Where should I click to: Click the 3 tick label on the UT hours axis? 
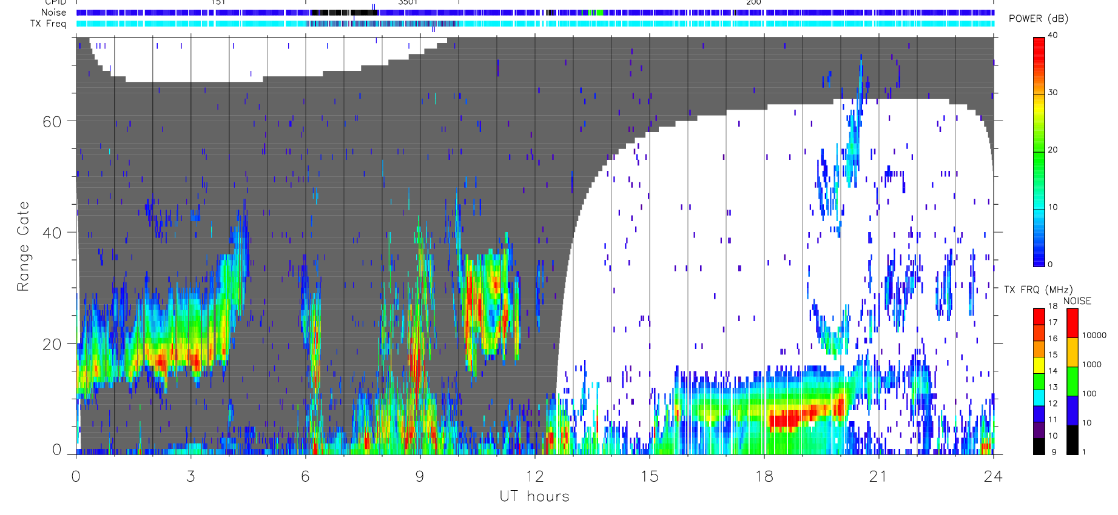(190, 476)
